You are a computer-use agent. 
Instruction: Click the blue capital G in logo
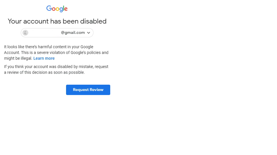[x=49, y=9]
